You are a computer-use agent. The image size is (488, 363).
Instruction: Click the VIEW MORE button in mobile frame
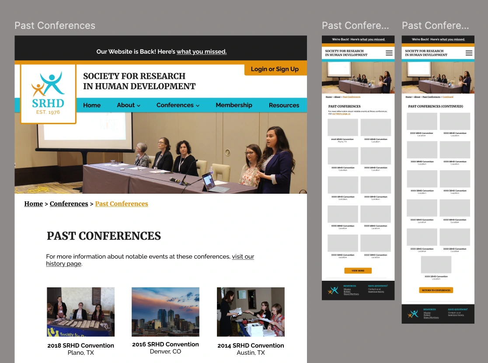point(358,271)
